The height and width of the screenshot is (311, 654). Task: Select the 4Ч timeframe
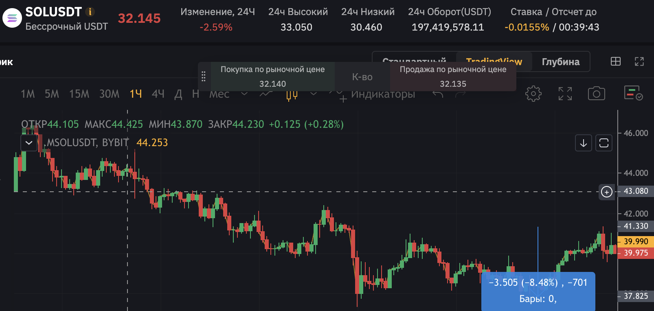click(158, 94)
